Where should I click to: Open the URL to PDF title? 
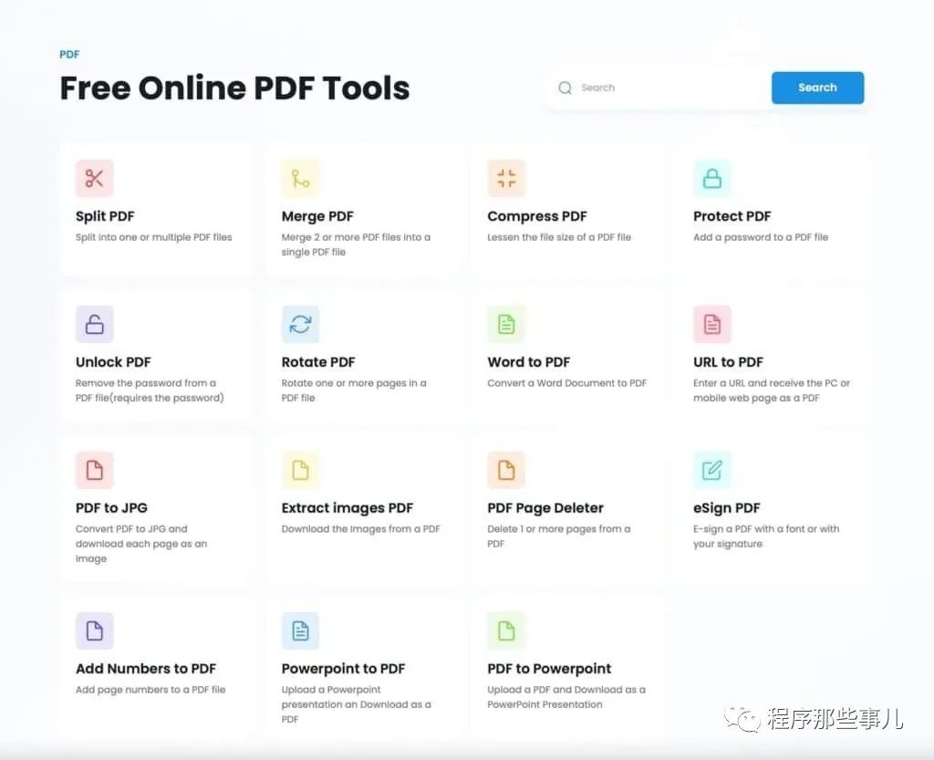tap(728, 362)
